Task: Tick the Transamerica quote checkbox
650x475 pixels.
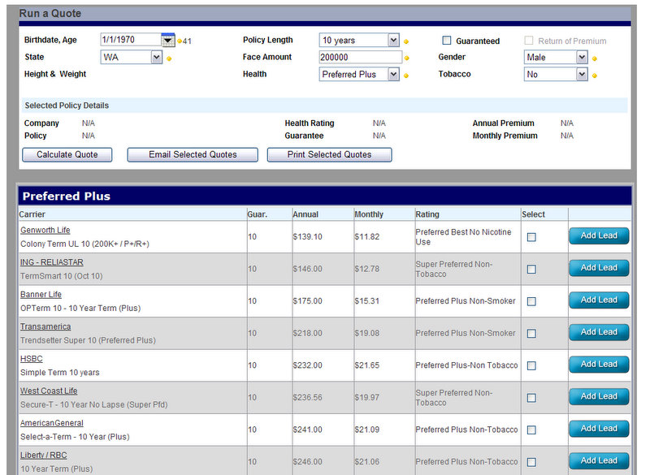Action: [531, 334]
